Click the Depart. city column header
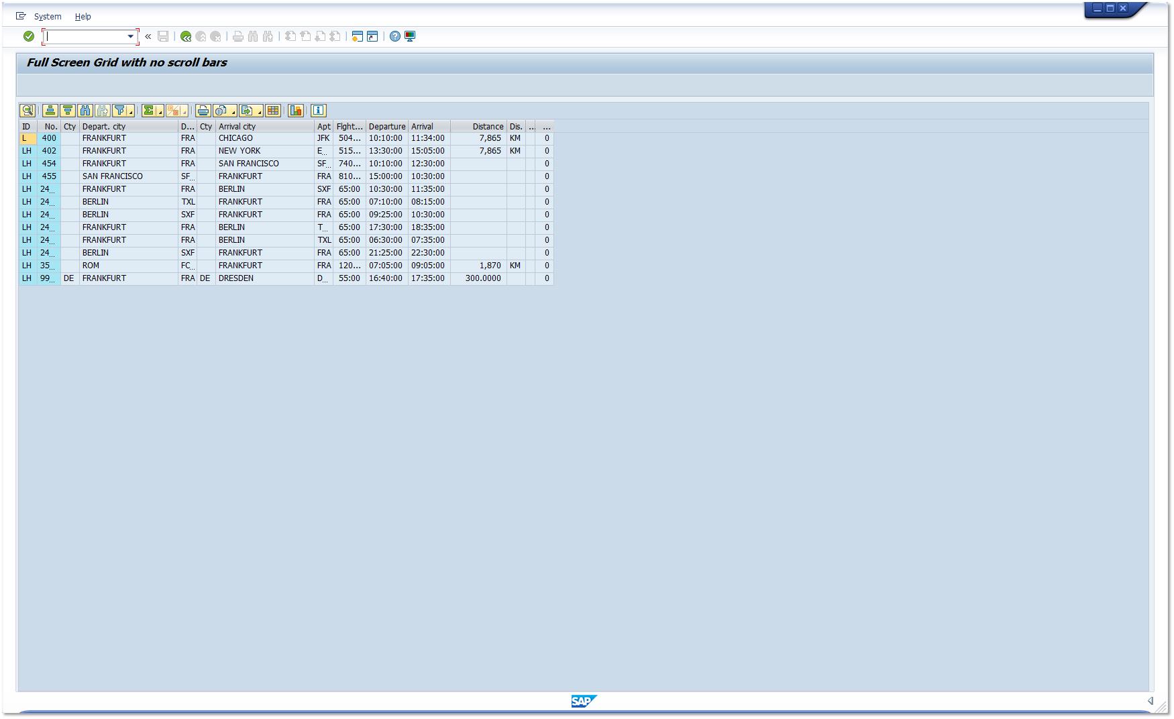The image size is (1174, 719). click(x=129, y=126)
